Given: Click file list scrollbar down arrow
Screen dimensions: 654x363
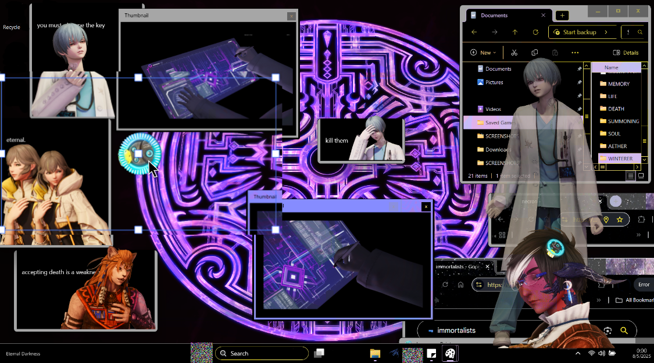Looking at the screenshot, I should click(x=644, y=159).
